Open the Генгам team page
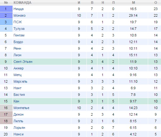 (x=19, y=35)
